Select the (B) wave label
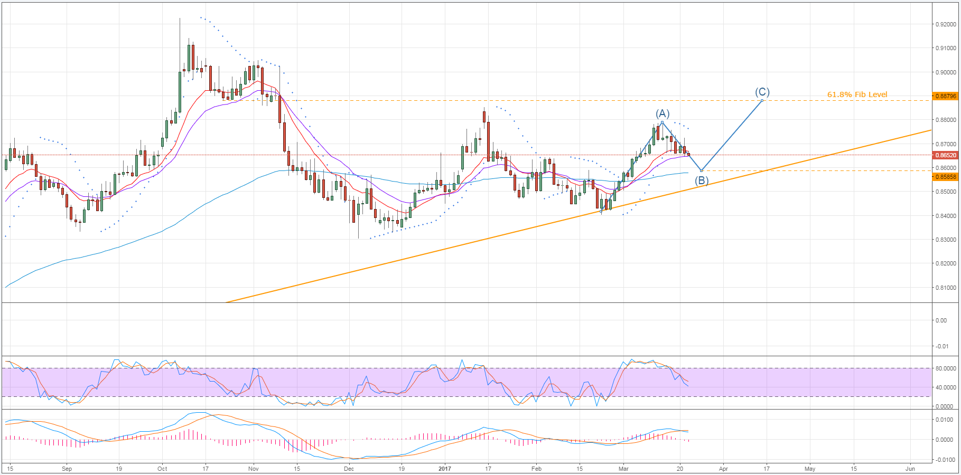The image size is (961, 475). [701, 180]
